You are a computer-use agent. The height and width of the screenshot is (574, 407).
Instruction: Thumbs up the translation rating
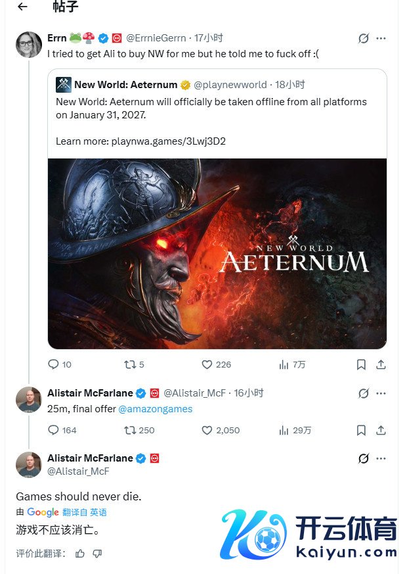coord(80,554)
